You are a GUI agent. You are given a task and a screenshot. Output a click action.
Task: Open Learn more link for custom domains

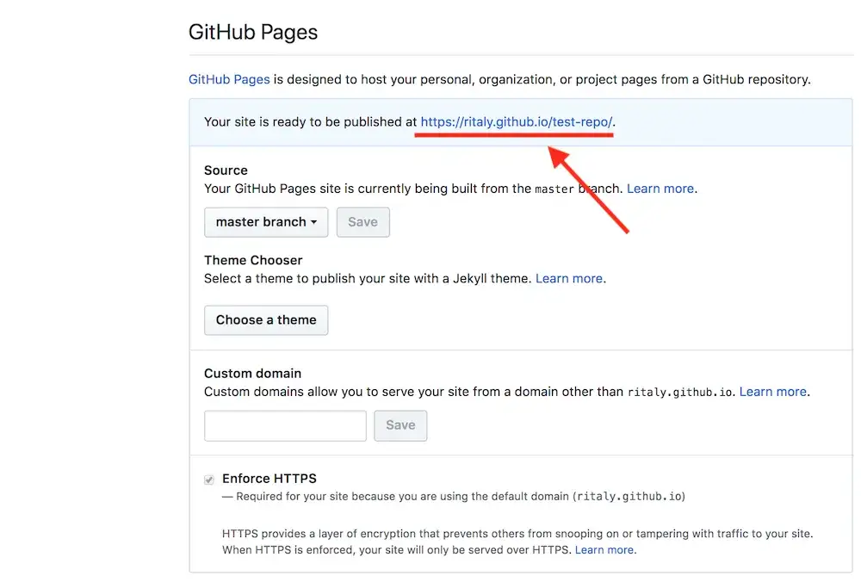772,392
